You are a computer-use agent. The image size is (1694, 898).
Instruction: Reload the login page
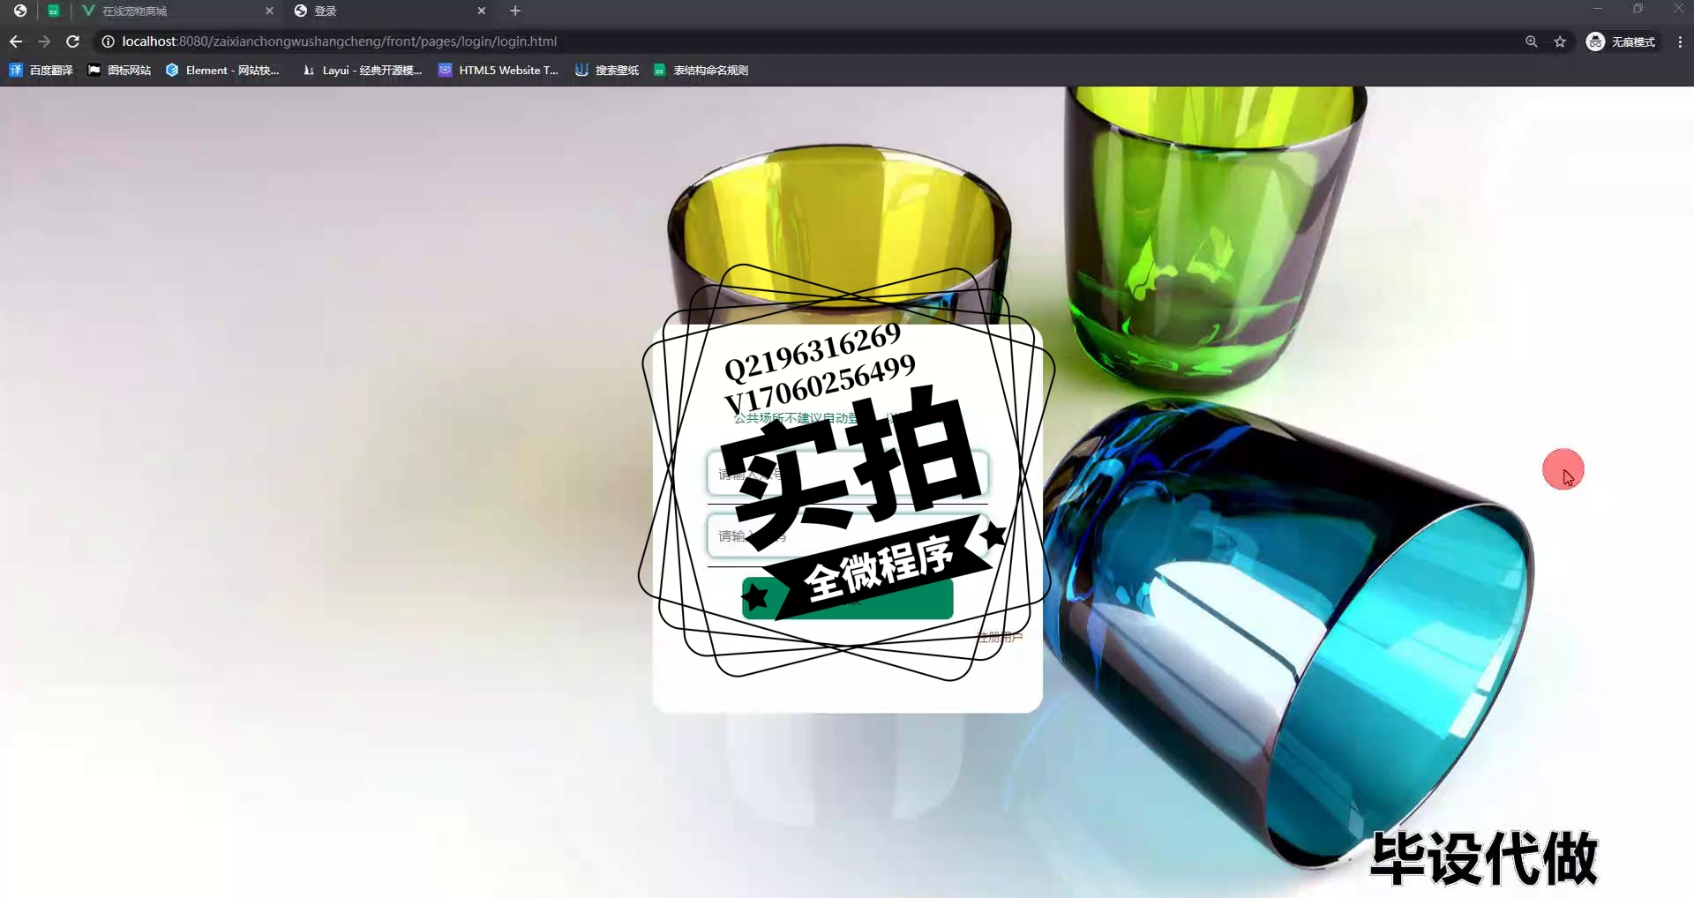pos(73,41)
